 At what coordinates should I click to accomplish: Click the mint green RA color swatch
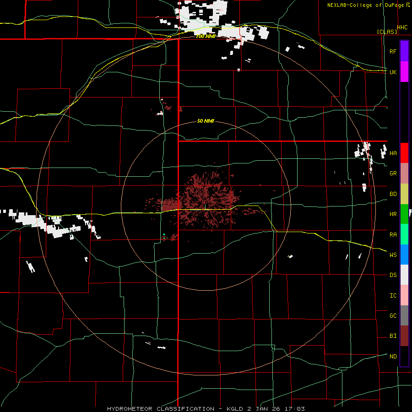click(404, 234)
